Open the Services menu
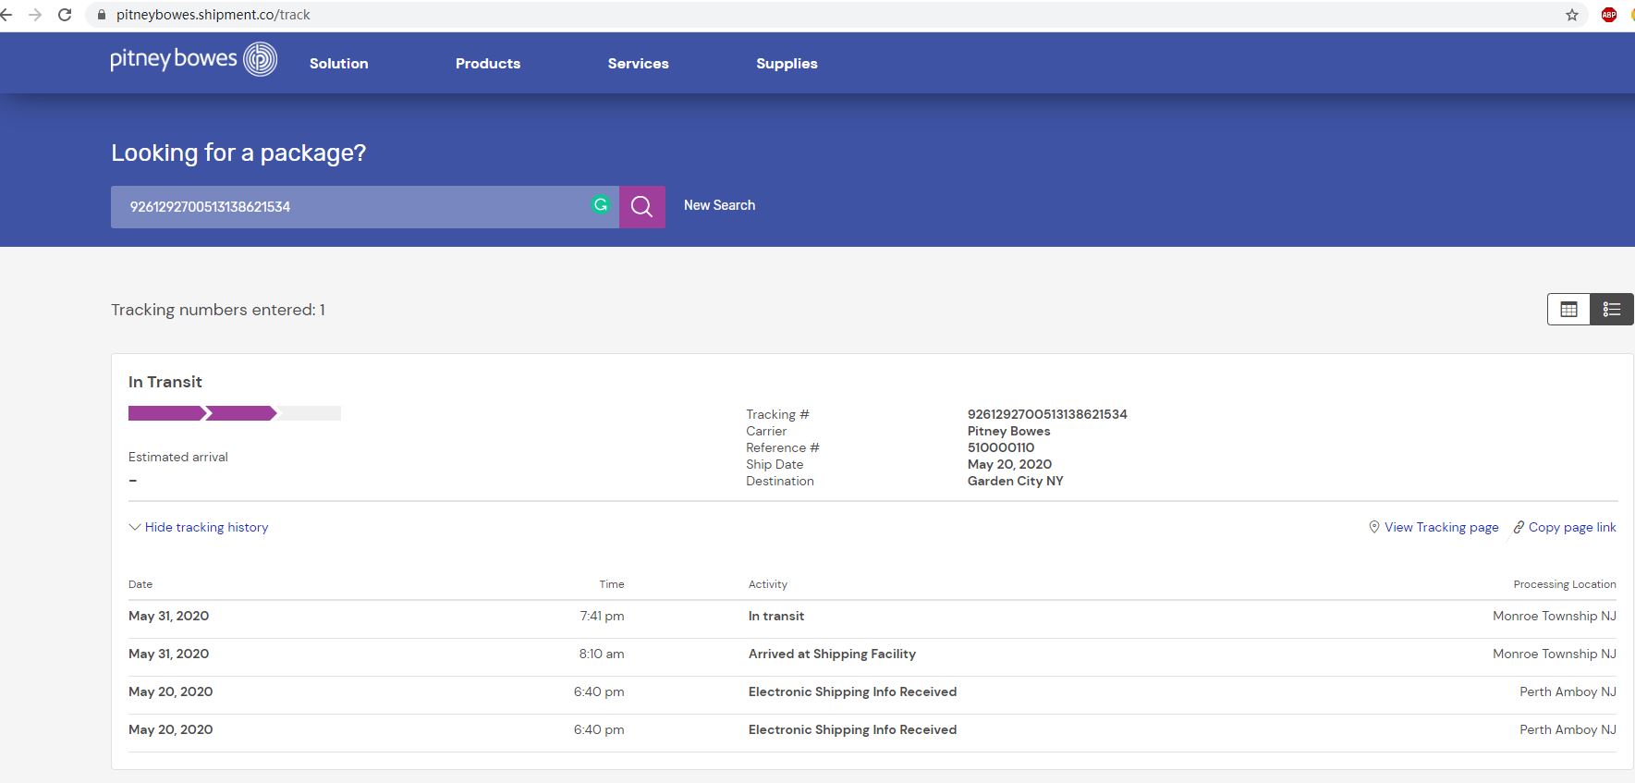This screenshot has height=783, width=1635. (638, 64)
